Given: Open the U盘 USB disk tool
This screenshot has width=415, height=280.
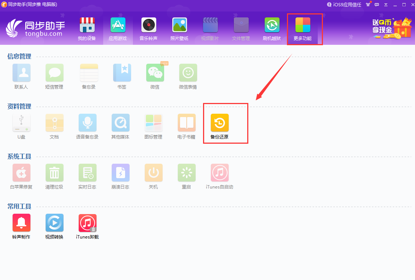Looking at the screenshot, I should tap(21, 122).
